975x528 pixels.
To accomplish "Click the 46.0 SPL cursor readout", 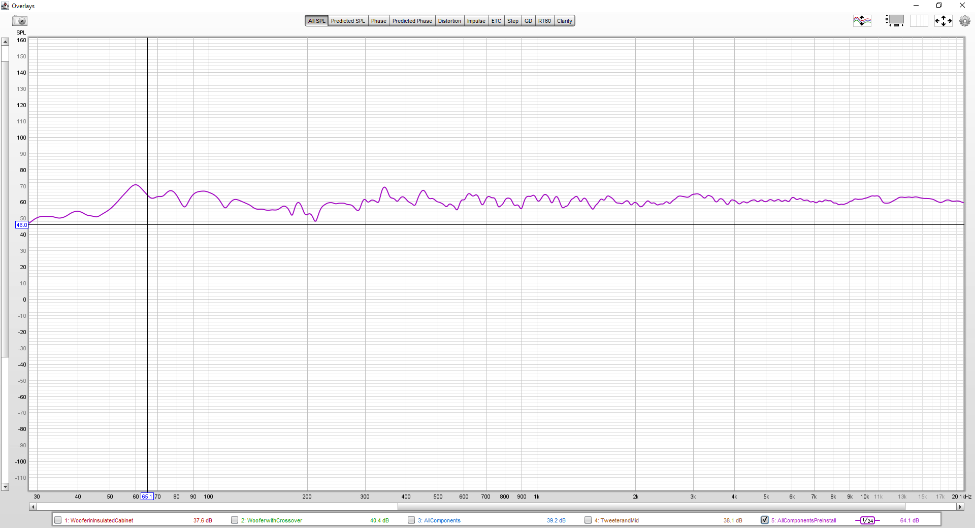I will 22,225.
